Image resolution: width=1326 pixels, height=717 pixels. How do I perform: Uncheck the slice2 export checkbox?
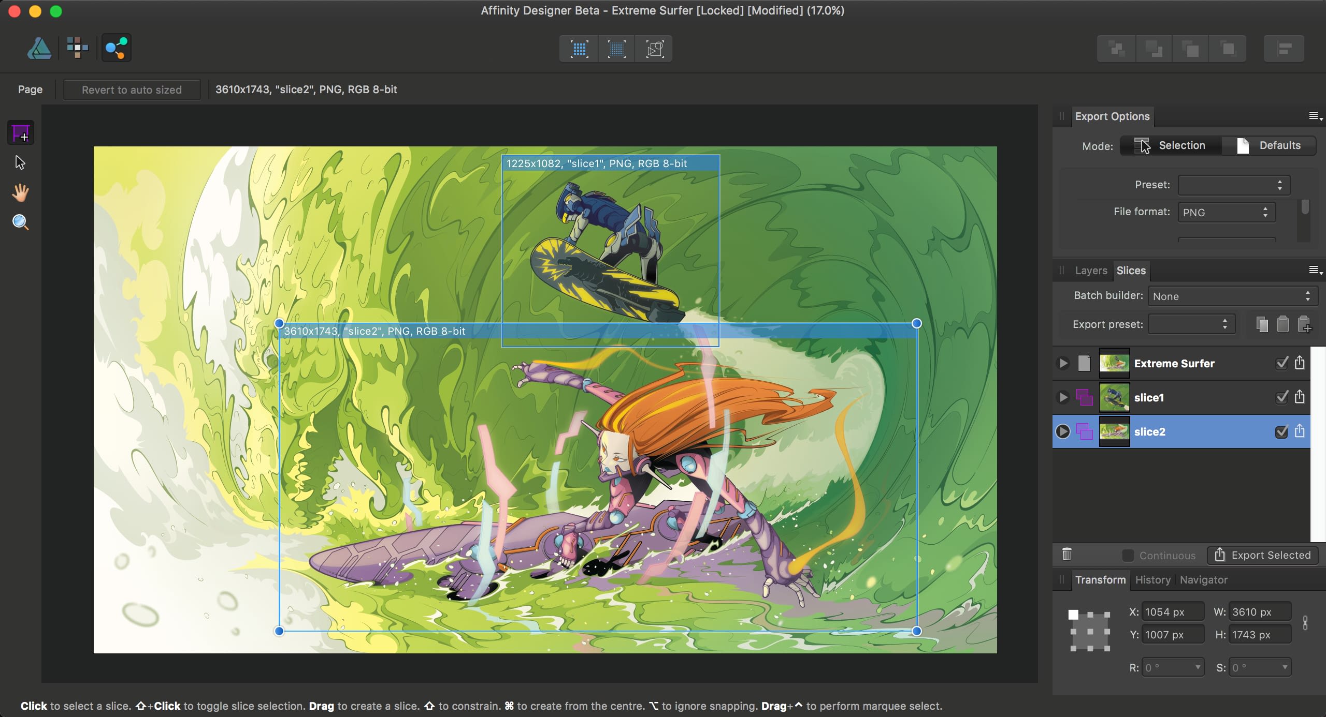[1281, 431]
